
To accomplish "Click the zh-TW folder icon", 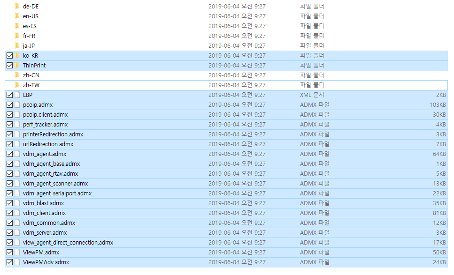I will 17,85.
